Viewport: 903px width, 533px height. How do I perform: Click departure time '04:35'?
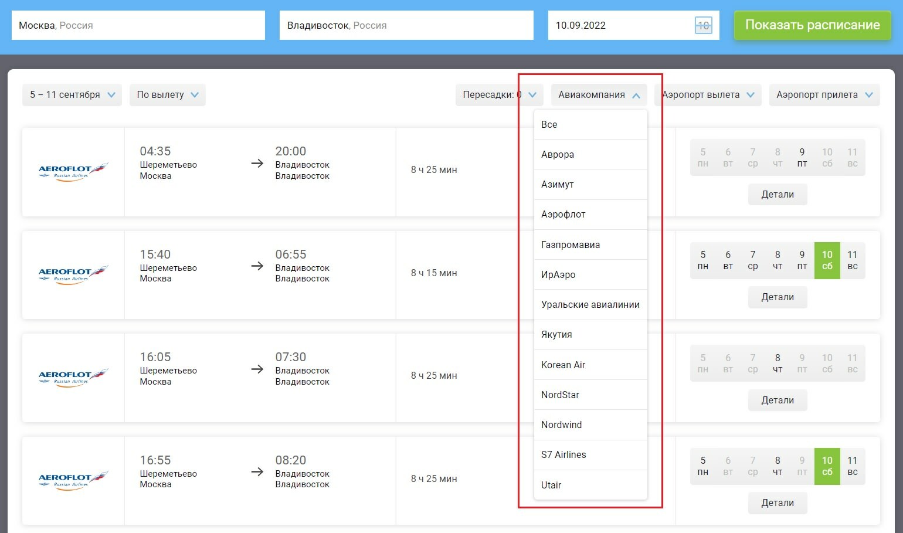click(155, 151)
